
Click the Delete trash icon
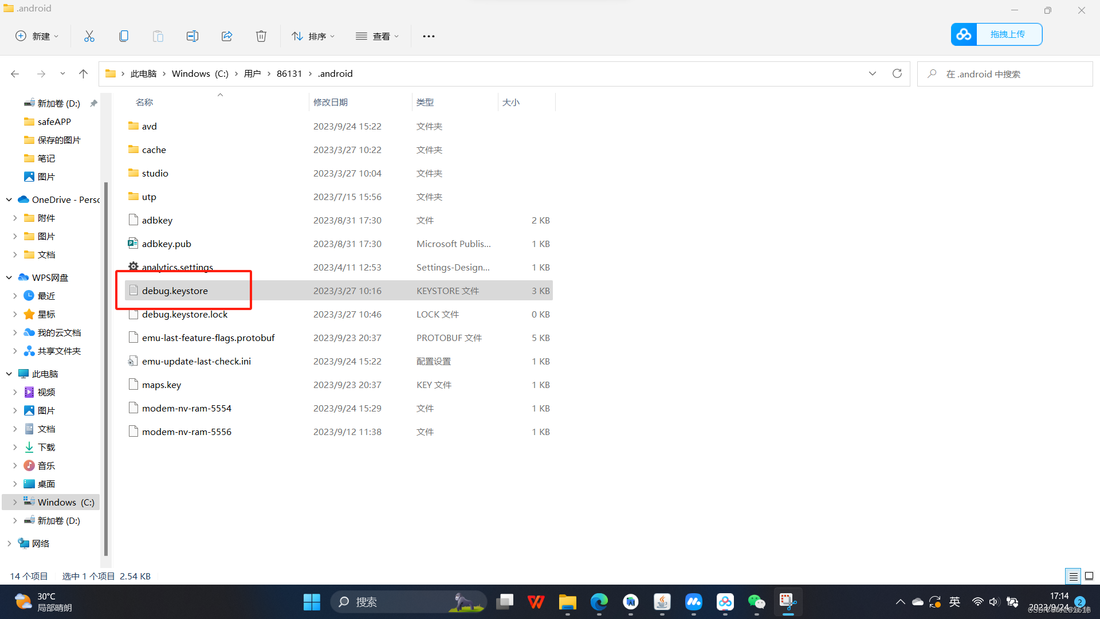pos(261,36)
